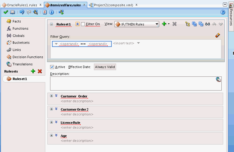Collapse Ruleset1 header with minus box
The width and height of the screenshot is (234, 152).
pyautogui.click(x=52, y=24)
